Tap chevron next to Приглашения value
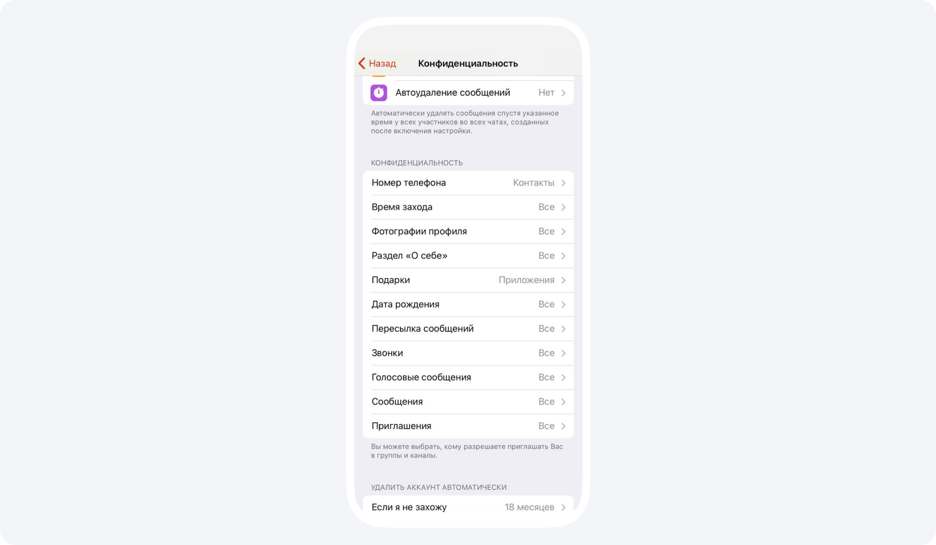This screenshot has height=545, width=936. [x=563, y=426]
